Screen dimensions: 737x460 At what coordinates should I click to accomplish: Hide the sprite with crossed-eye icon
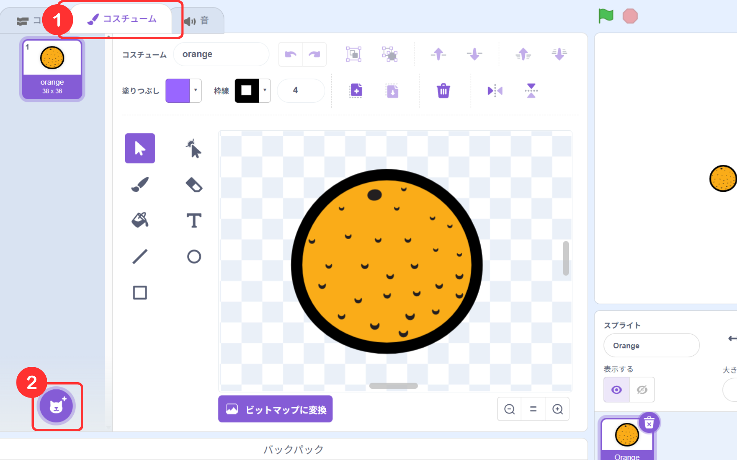642,390
